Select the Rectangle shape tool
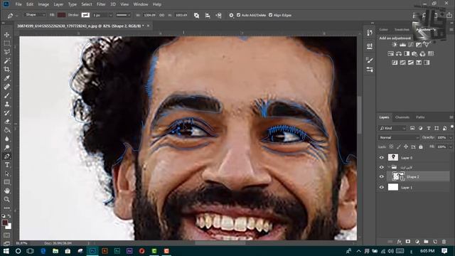455x256 pixels. click(6, 182)
